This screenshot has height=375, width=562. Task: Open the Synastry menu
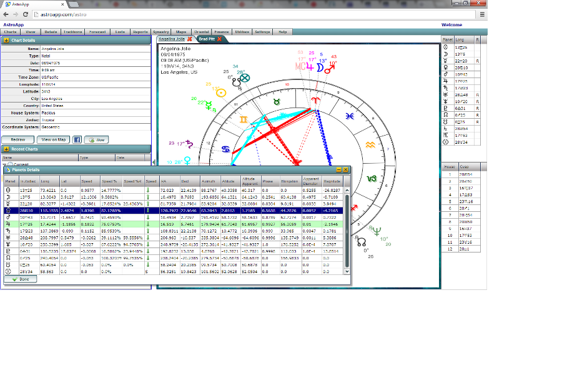(161, 31)
